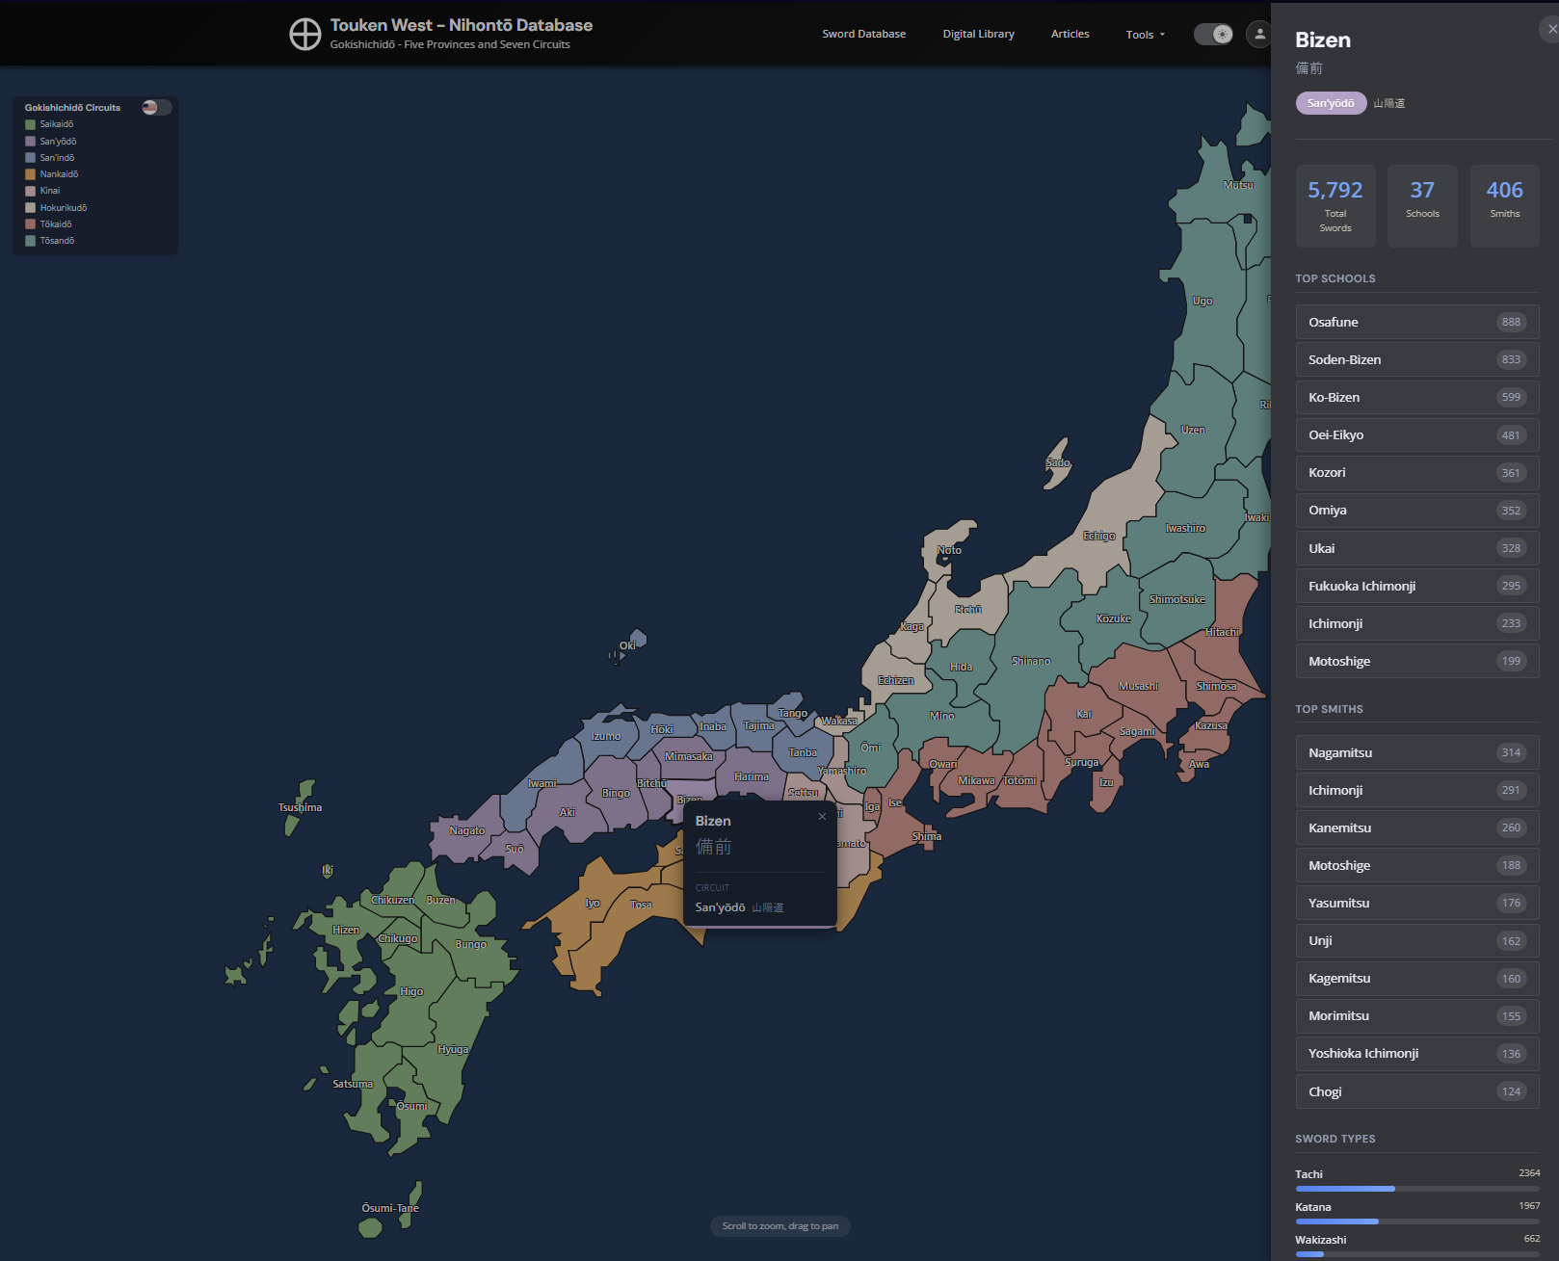Screen dimensions: 1559x1261
Task: Open the Articles page
Action: tap(1070, 34)
